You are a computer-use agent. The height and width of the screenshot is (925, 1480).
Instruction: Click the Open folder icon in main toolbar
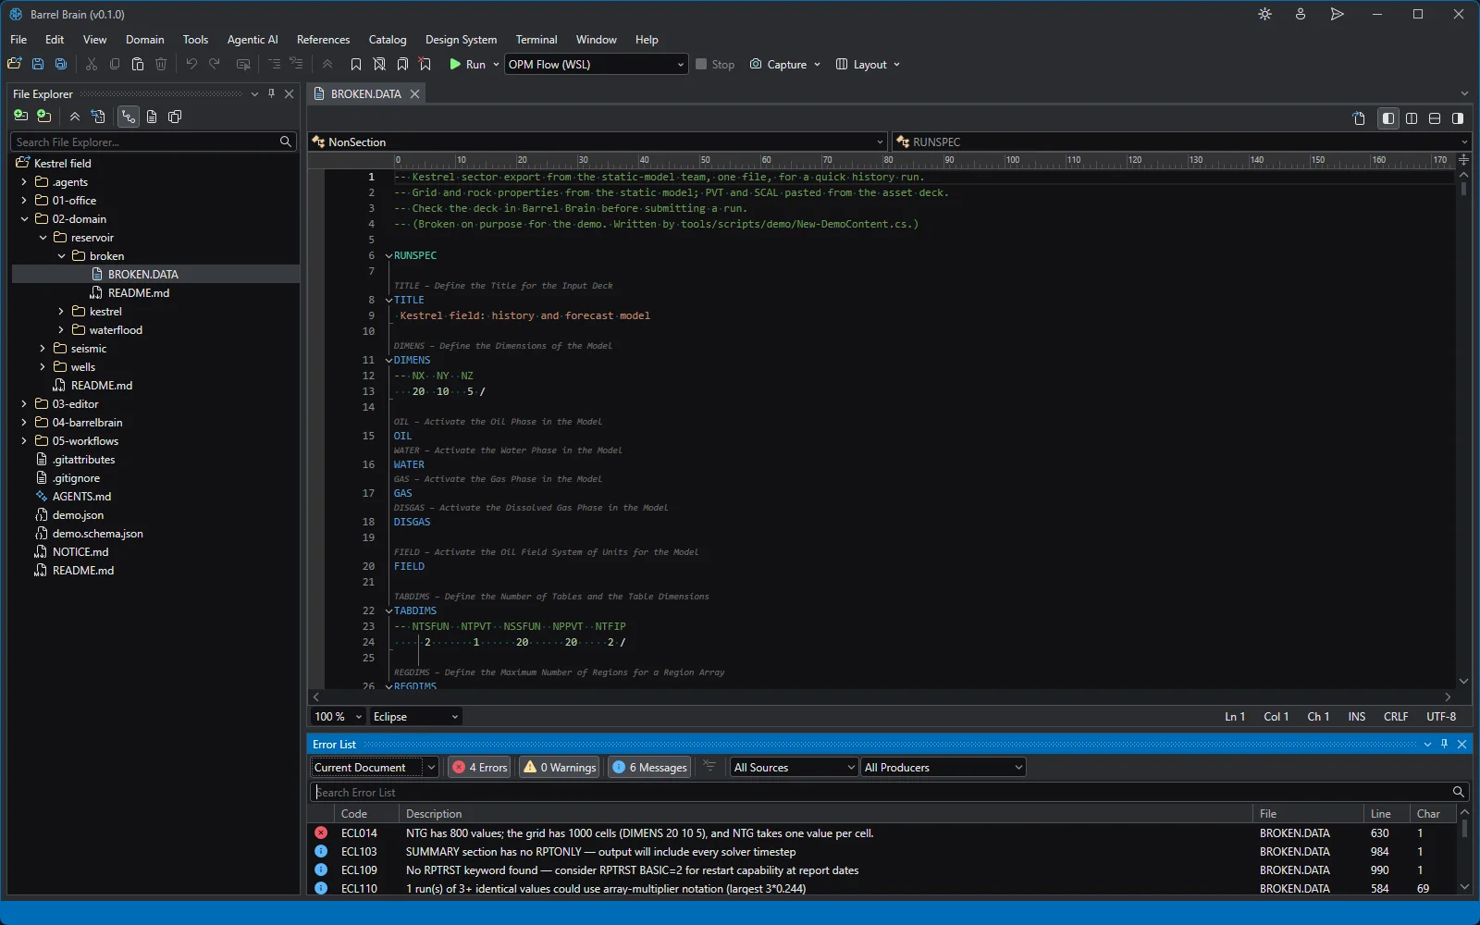(x=14, y=64)
